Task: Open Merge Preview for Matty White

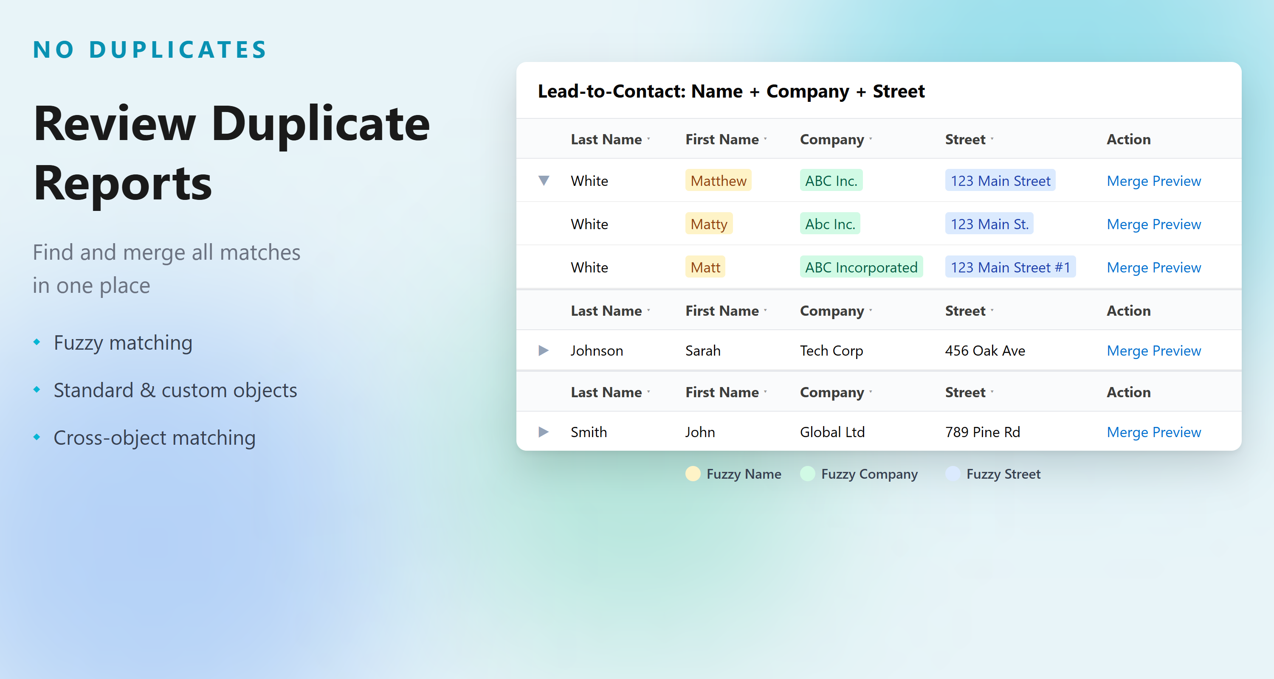Action: click(1153, 224)
